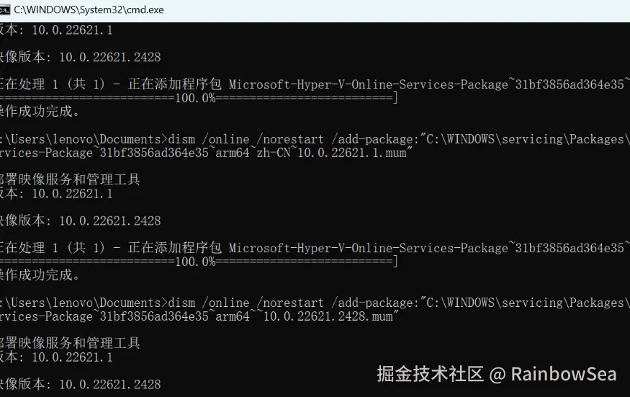The height and width of the screenshot is (397, 630).
Task: Click the first 10.0.22621.2428 image version line
Action: click(x=109, y=57)
